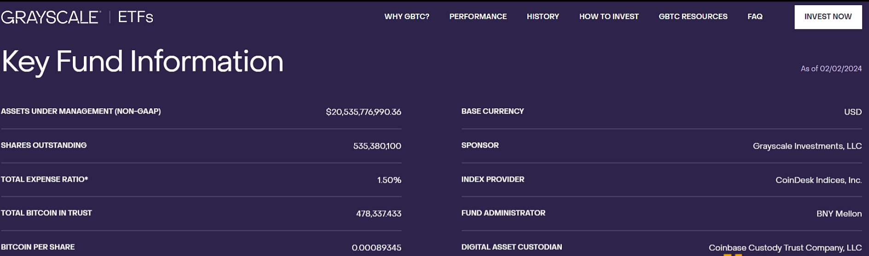
Task: Click the BNY Mellon fund administrator
Action: [839, 214]
